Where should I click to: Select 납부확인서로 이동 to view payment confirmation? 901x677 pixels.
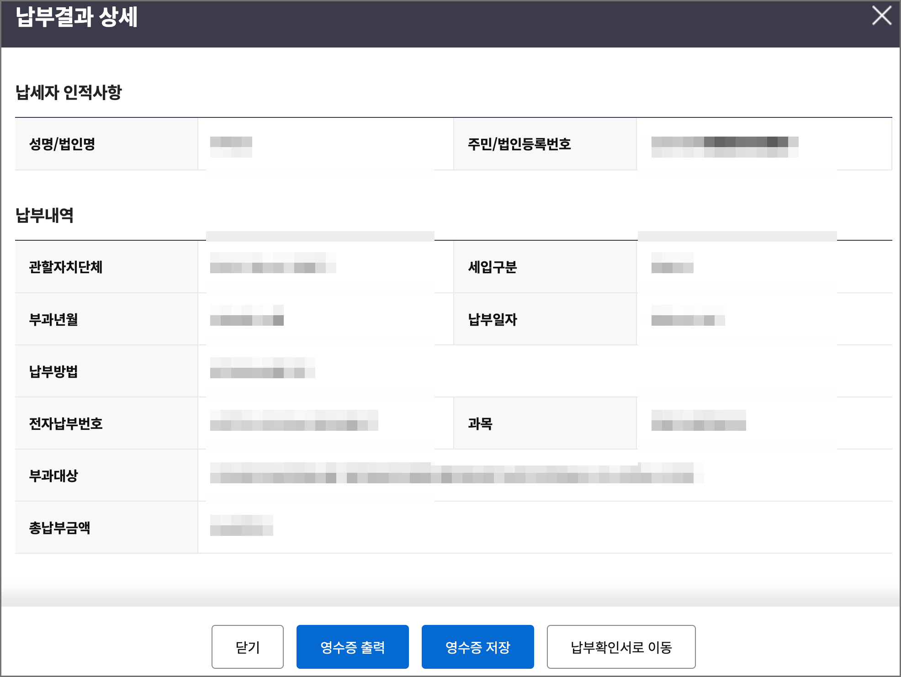click(x=620, y=646)
